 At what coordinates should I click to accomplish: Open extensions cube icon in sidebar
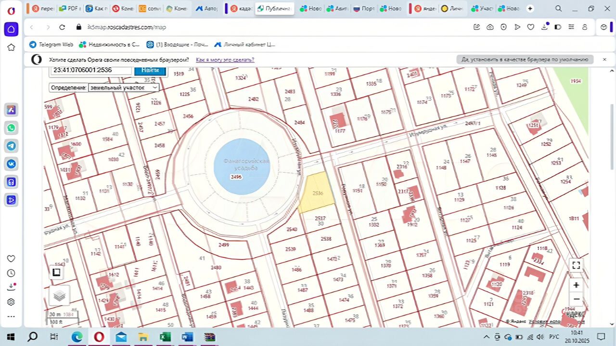[x=11, y=302]
